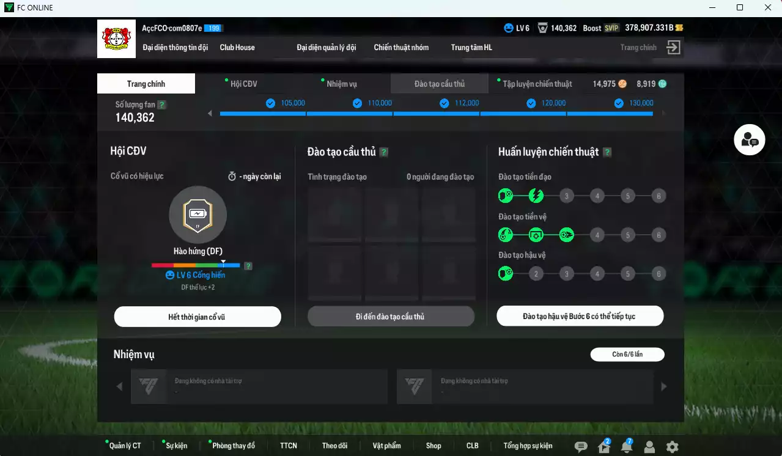Open the notification bell with badge 7
Screen dimensions: 782x456
[627, 446]
